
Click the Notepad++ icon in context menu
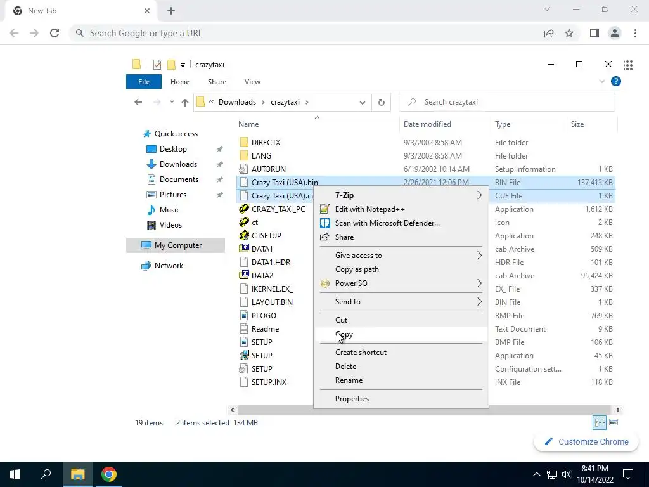(x=325, y=209)
